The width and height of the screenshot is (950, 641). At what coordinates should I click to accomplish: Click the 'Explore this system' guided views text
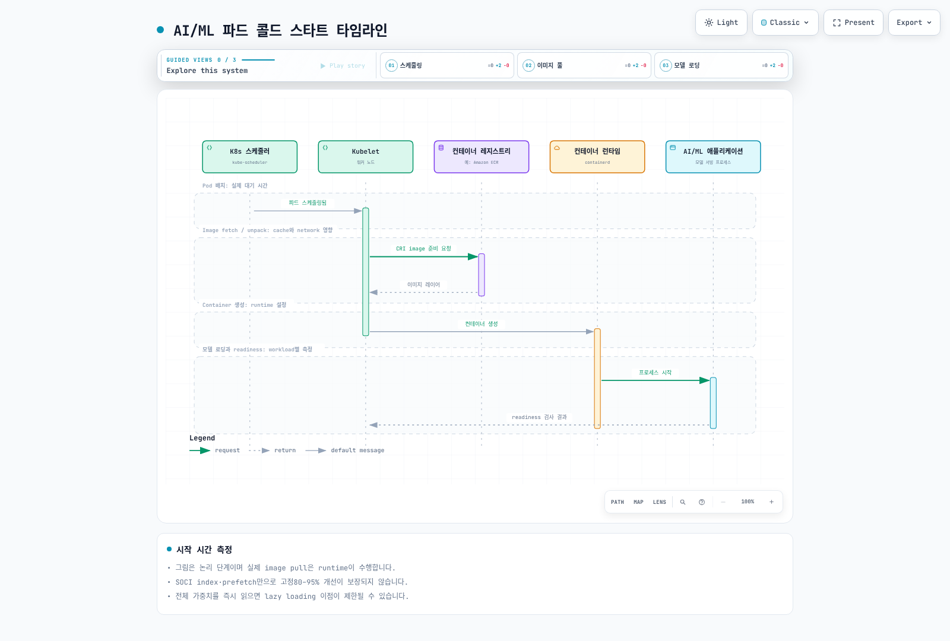tap(207, 71)
